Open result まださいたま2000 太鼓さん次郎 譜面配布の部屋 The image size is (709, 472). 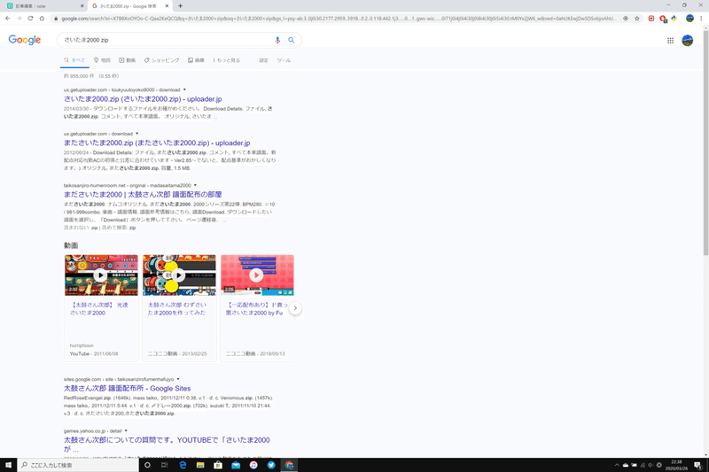143,194
